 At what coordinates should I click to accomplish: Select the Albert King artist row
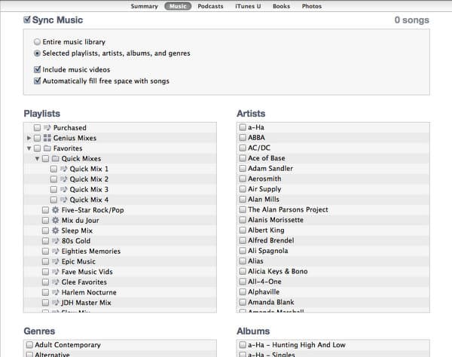click(x=333, y=230)
